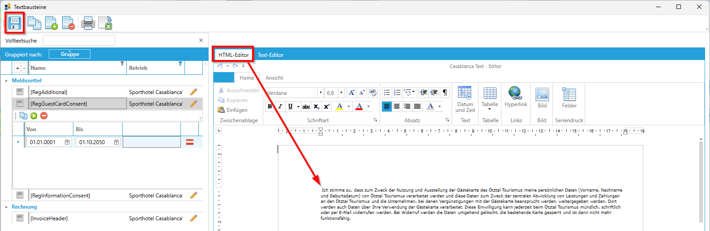Screen dimensions: 710x231
Task: Toggle underline formatting
Action: tap(291, 106)
